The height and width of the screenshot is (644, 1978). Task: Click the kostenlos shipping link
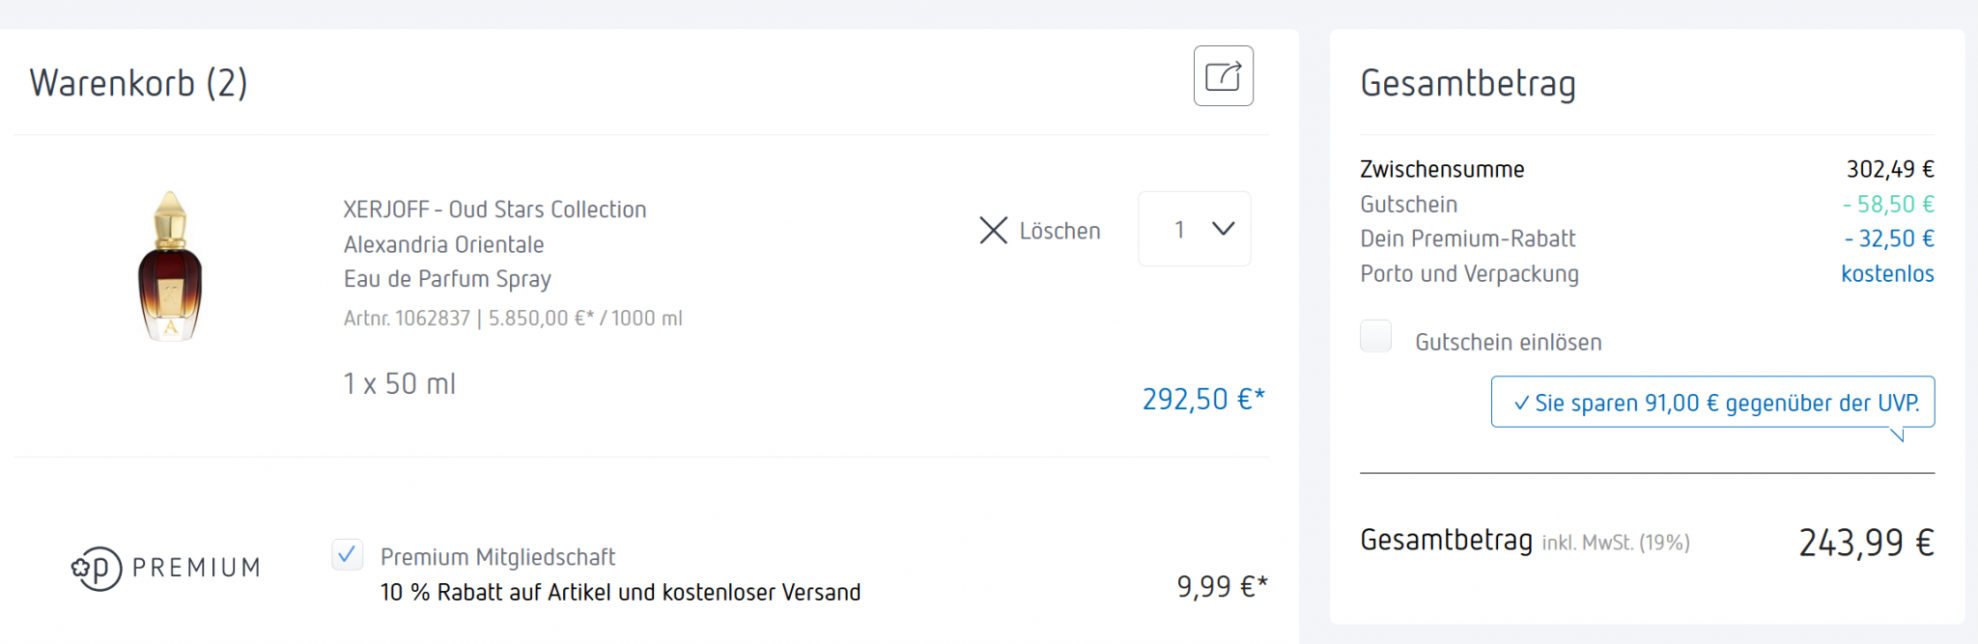(x=1886, y=273)
